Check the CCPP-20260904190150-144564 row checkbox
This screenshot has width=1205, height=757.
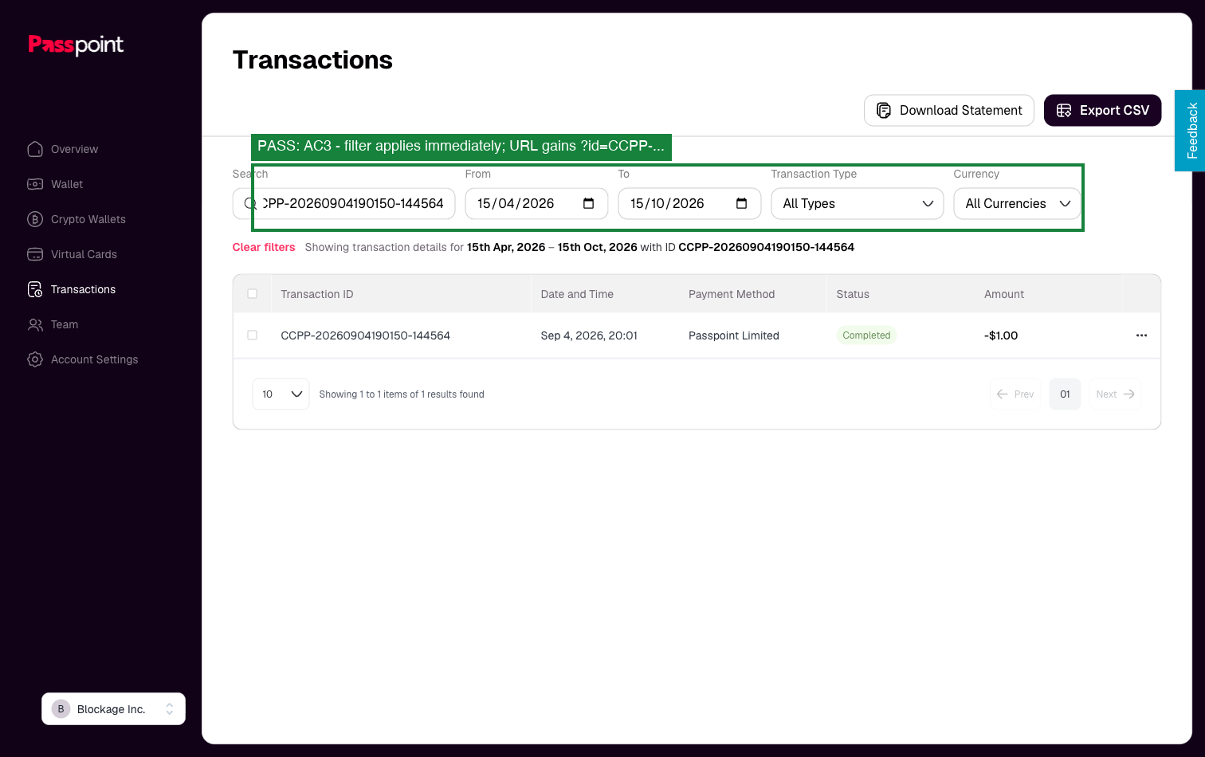tap(253, 335)
